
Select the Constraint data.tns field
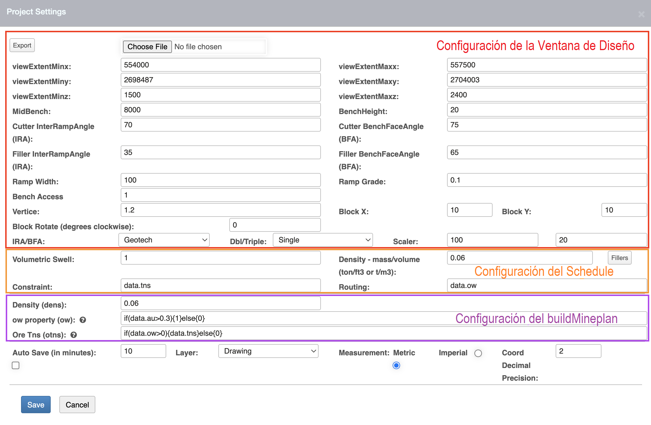[x=220, y=285]
